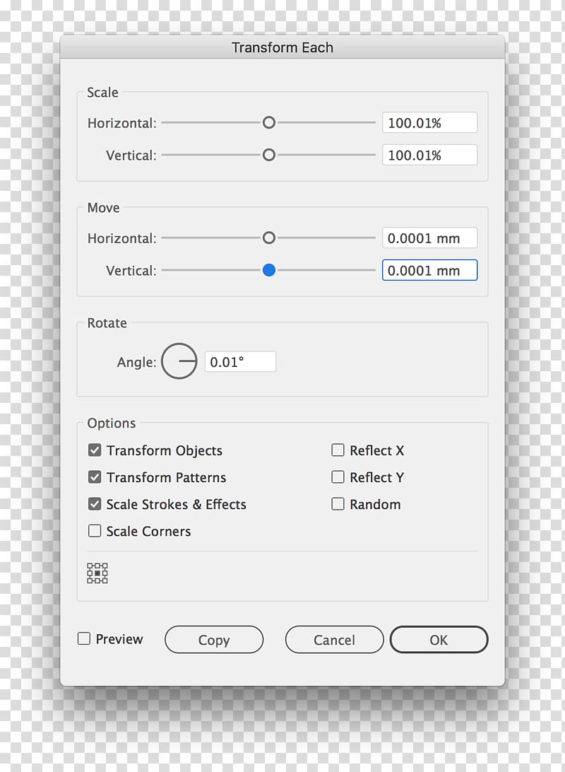This screenshot has height=772, width=565.
Task: Click the Move Horizontal slider handle
Action: 269,238
